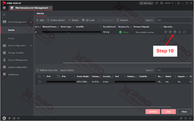This screenshot has width=194, height=121.
Task: Expand the Event Configuration section
Action: click(x=31, y=45)
